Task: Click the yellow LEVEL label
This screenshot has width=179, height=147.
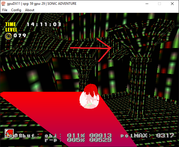Action: point(11,30)
